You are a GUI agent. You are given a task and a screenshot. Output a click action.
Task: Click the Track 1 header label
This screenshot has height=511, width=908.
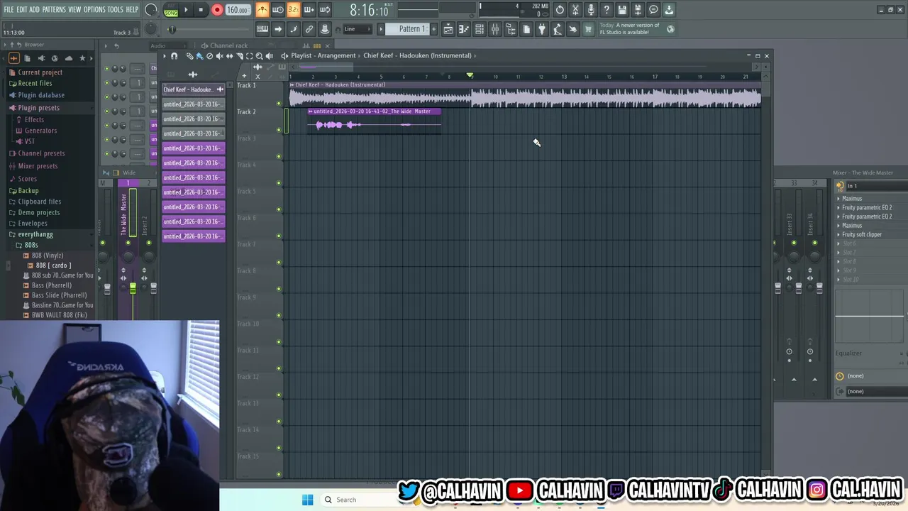pyautogui.click(x=246, y=85)
